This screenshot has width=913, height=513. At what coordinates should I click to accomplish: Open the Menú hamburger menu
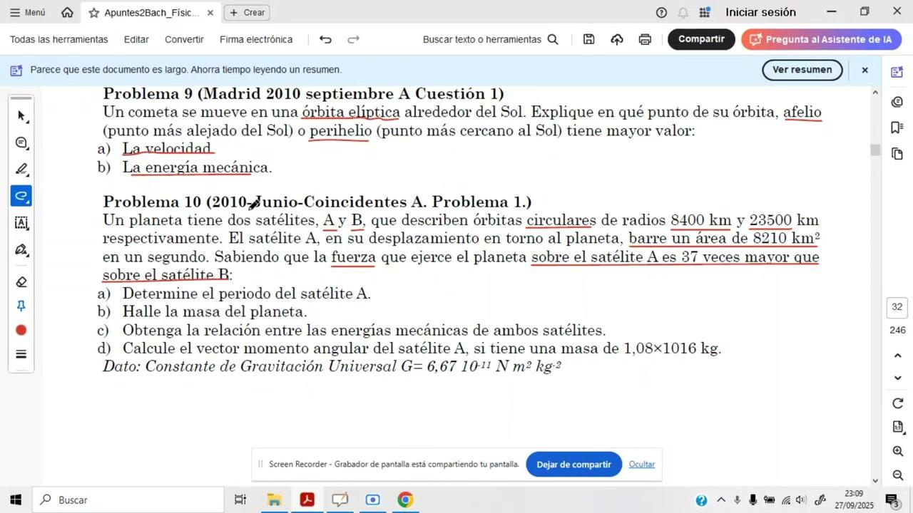pos(28,12)
